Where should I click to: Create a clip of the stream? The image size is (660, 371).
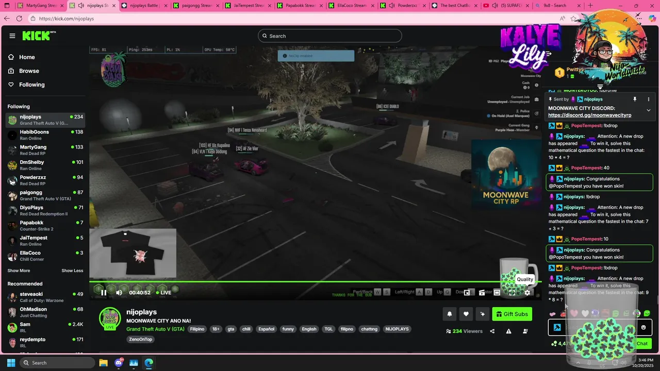click(482, 293)
